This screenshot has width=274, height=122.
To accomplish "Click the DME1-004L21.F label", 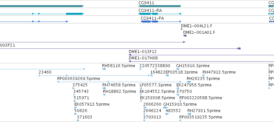I will [x=197, y=26].
